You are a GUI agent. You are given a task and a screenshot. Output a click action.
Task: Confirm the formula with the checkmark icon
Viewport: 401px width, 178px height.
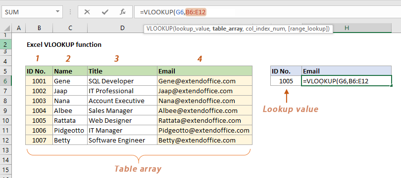pyautogui.click(x=104, y=12)
